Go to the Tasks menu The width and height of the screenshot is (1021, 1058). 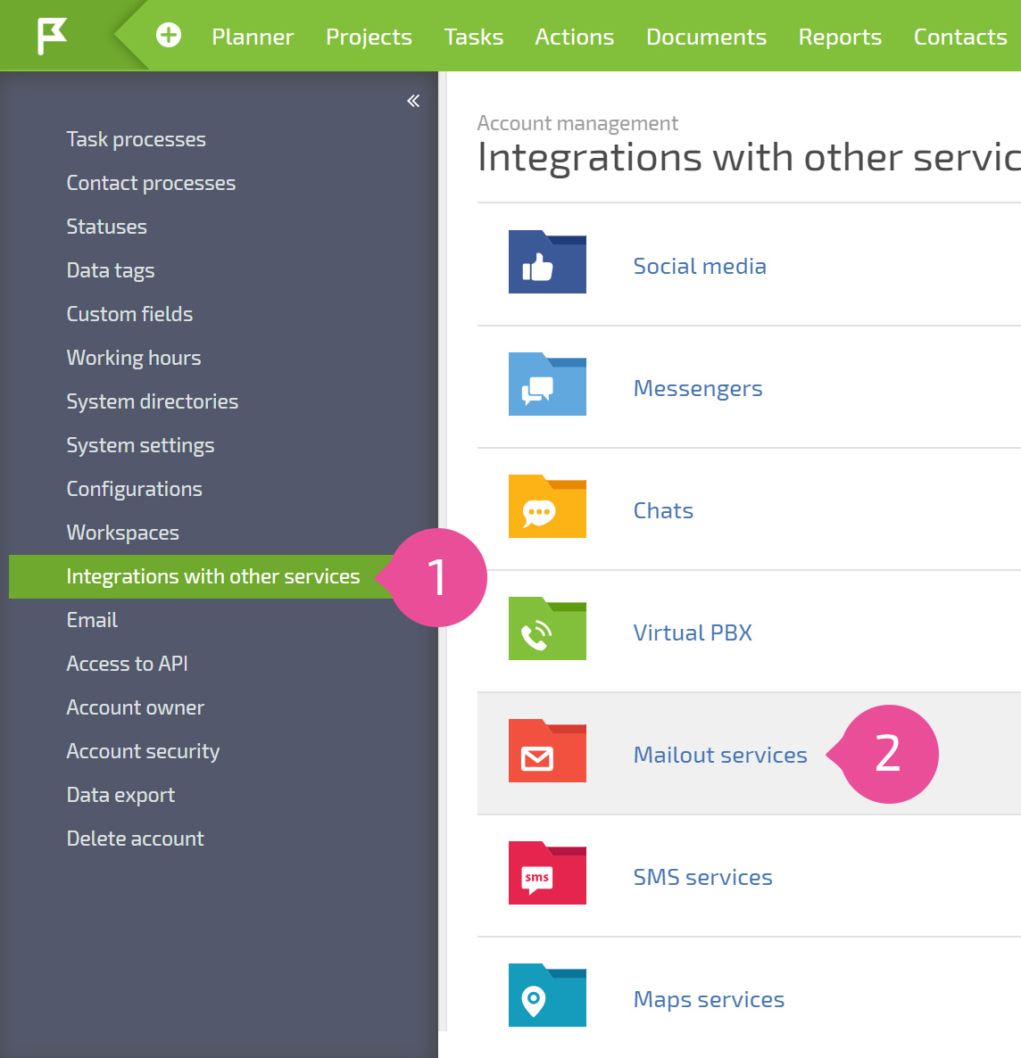click(473, 37)
